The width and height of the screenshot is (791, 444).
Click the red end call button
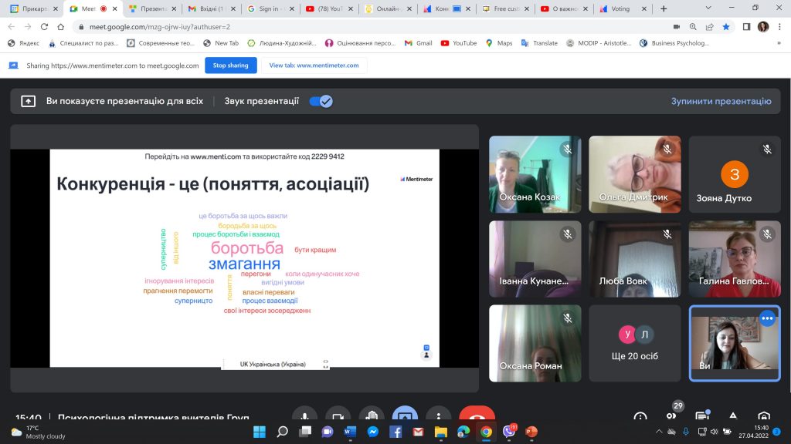[x=477, y=417]
